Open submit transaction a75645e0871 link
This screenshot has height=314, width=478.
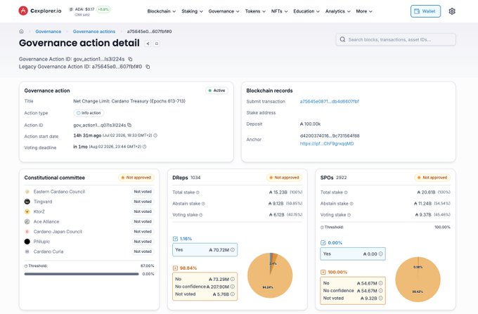coord(329,101)
